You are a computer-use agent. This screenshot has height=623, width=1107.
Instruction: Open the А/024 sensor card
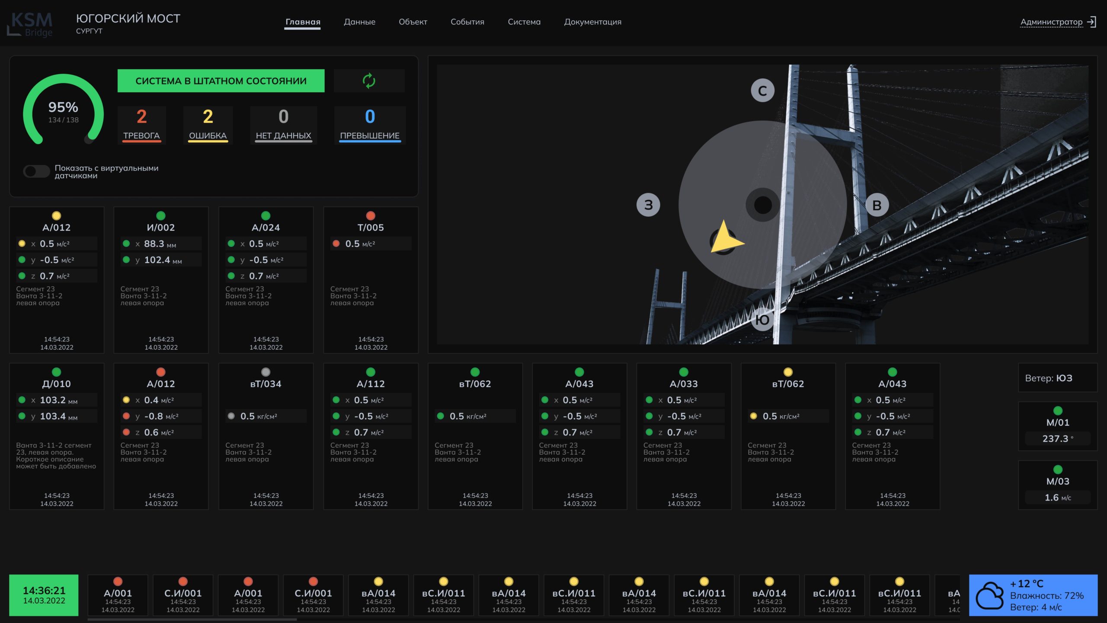pyautogui.click(x=266, y=280)
